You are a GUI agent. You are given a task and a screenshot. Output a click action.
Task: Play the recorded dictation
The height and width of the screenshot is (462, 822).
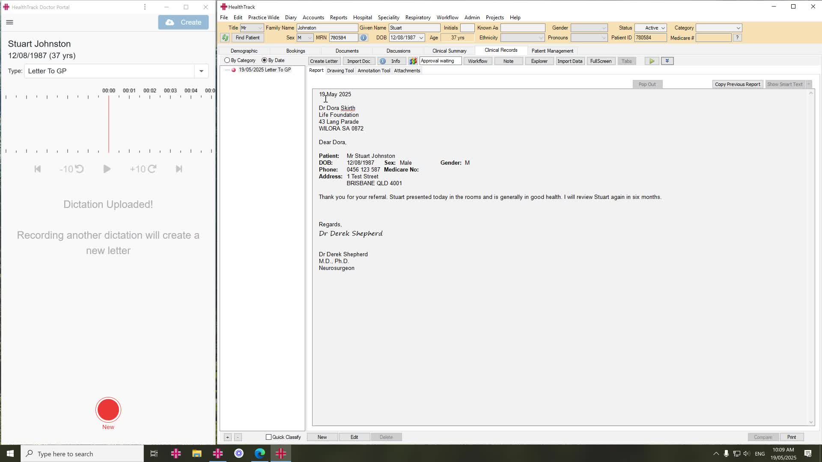pos(107,169)
